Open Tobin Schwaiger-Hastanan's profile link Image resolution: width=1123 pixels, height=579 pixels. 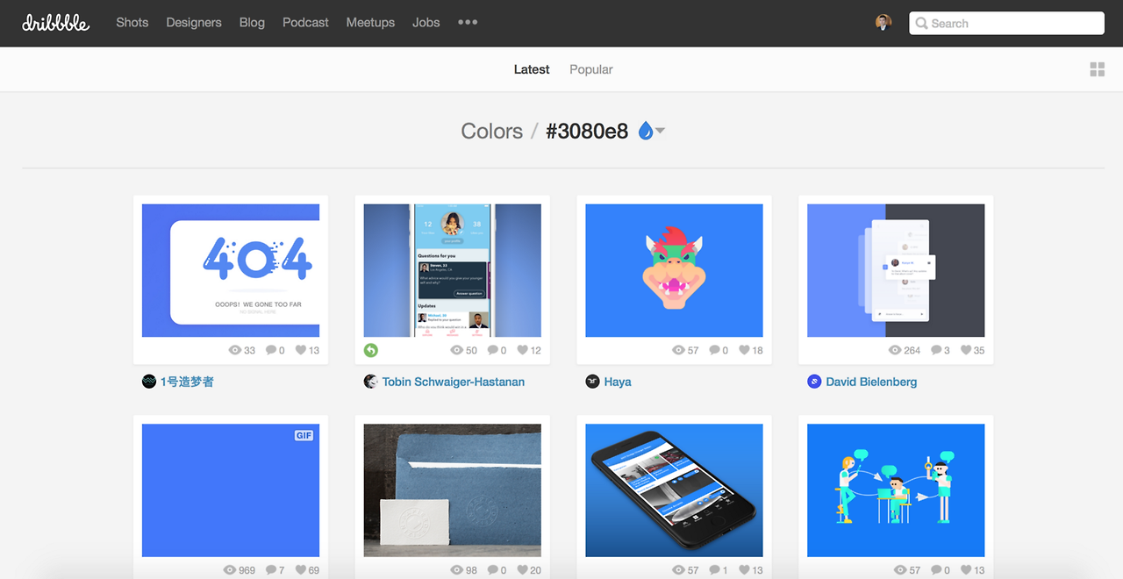454,382
